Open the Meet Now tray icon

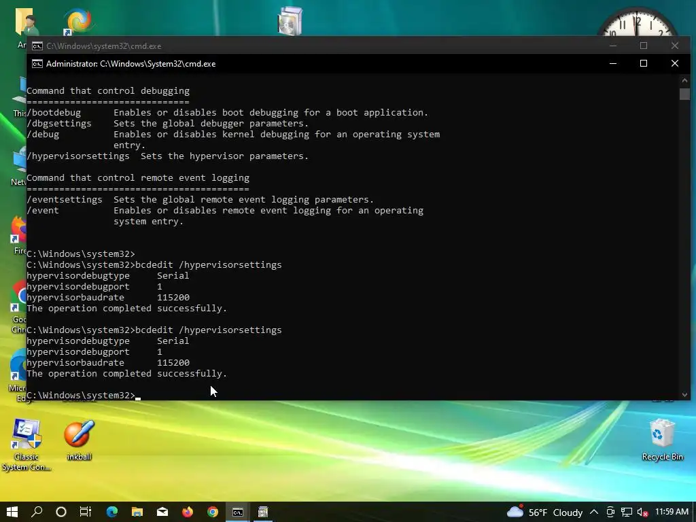tap(610, 512)
